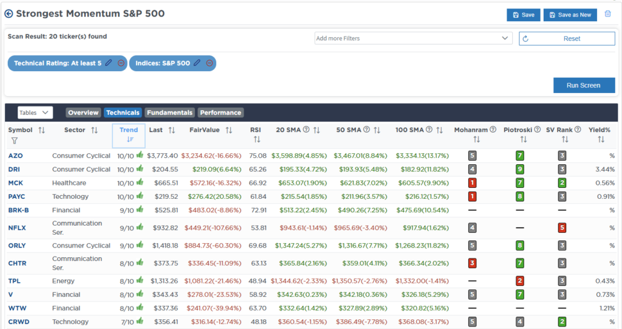Sort by the 100 SMA column
622x329 pixels.
coord(440,130)
